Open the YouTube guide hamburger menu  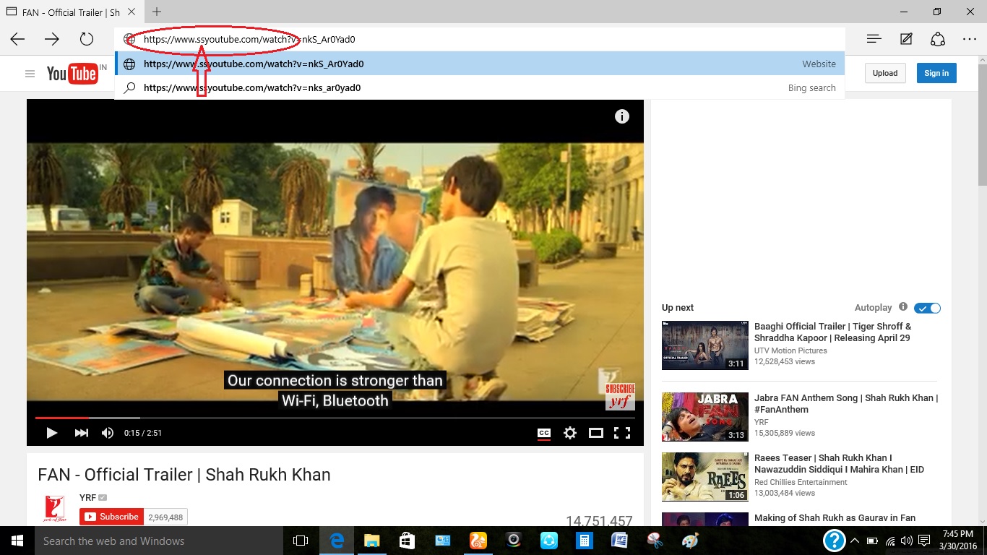pyautogui.click(x=30, y=74)
